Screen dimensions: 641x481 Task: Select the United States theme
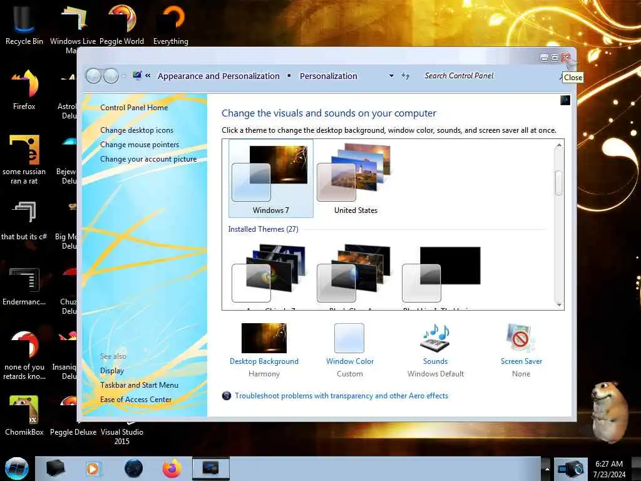click(356, 178)
